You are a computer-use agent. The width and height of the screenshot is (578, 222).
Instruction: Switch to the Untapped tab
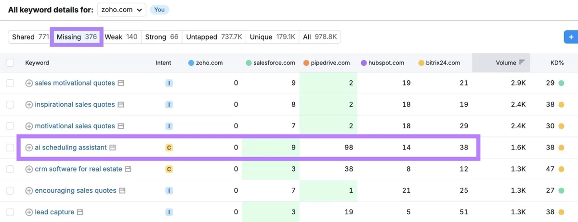click(214, 37)
